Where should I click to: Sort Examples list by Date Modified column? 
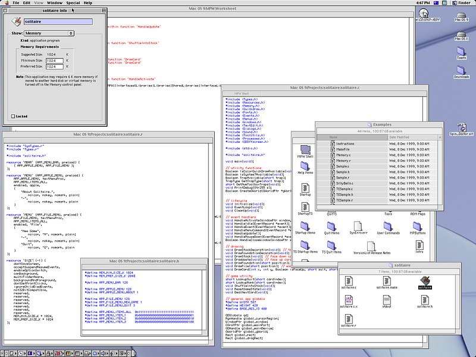[x=412, y=137]
